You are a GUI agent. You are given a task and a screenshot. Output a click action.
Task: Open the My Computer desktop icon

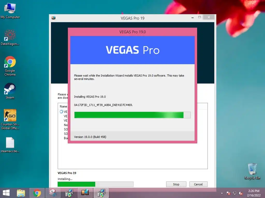(10, 11)
